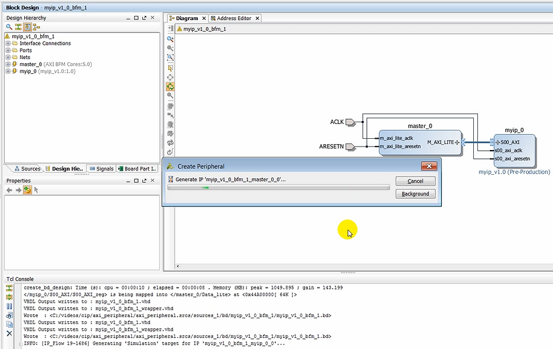
Task: Select the Zoom Out tool in Diagram toolbar
Action: coord(171,48)
